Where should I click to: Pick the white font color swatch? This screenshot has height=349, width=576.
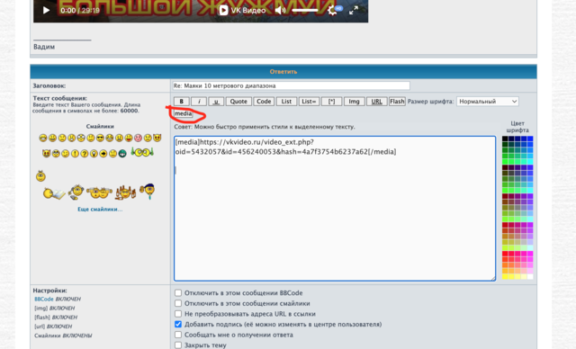coord(530,277)
